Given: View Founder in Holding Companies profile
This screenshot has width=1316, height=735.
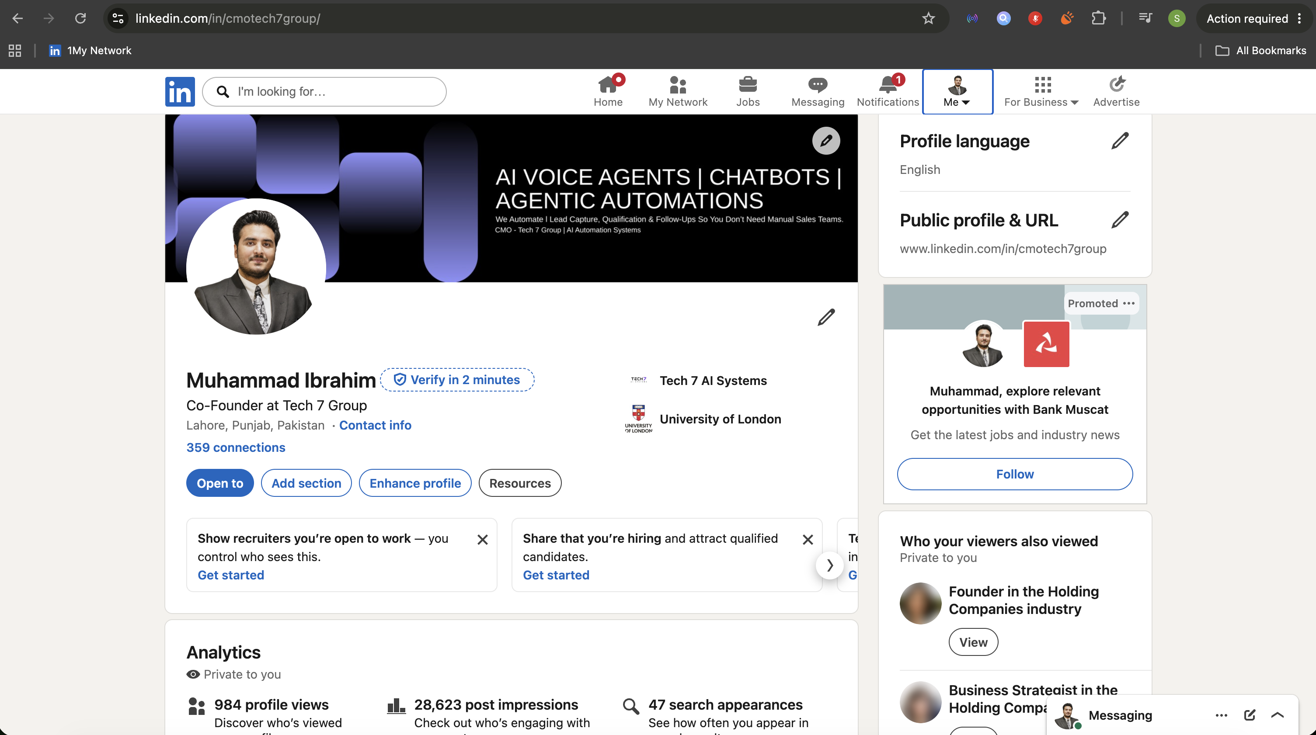Looking at the screenshot, I should pyautogui.click(x=973, y=642).
